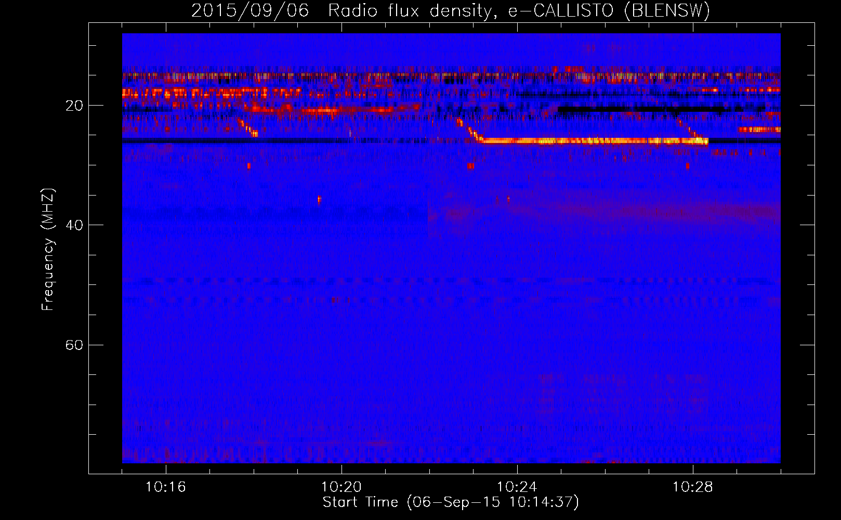Screen dimensions: 841x520
Task: Select the 60 frequency tick label
Action: coord(74,345)
